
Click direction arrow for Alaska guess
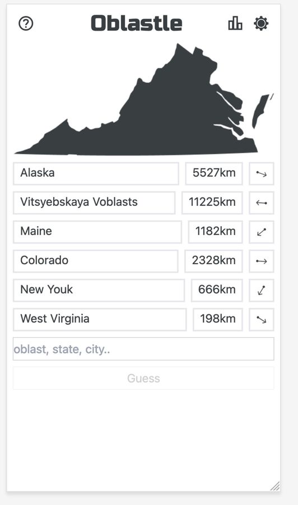pos(262,174)
